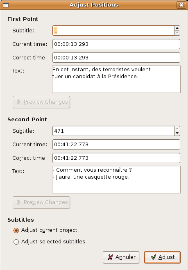The image size is (188, 270).
Task: Increase the First Point subtitle number
Action: [x=177, y=28]
